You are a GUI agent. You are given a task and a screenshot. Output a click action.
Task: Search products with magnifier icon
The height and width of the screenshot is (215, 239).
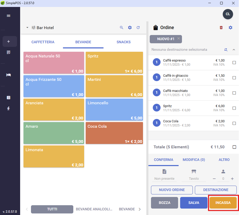(122, 28)
